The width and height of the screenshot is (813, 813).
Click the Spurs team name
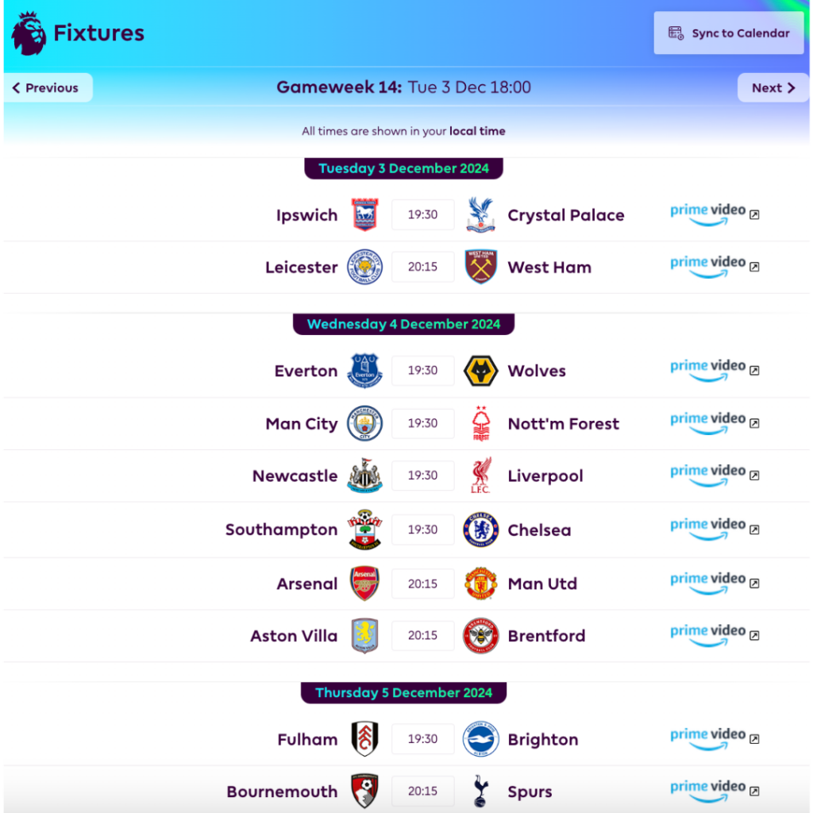click(x=530, y=792)
